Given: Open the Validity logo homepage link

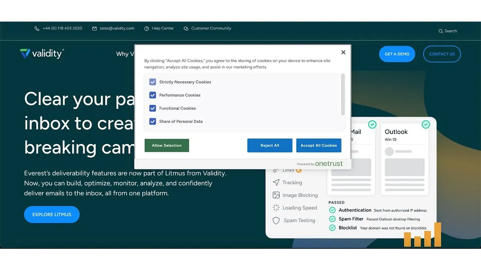Looking at the screenshot, I should coord(42,53).
